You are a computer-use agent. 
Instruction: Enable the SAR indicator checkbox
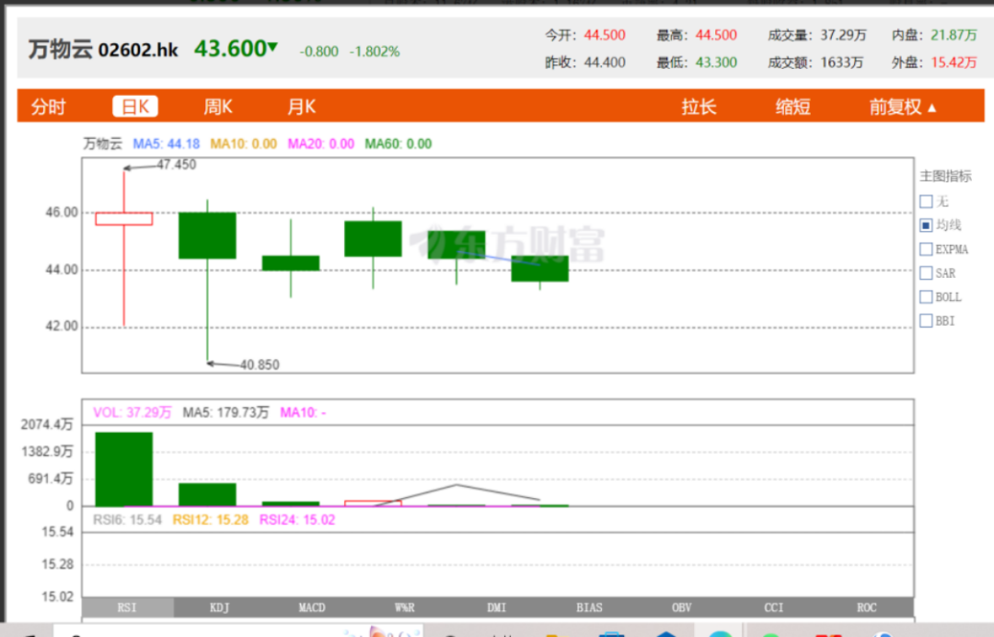[x=926, y=273]
